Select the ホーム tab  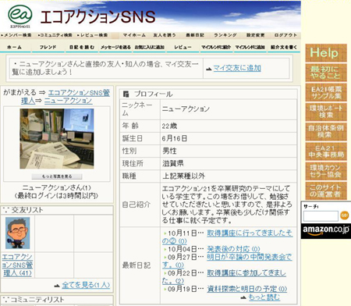coord(15,48)
